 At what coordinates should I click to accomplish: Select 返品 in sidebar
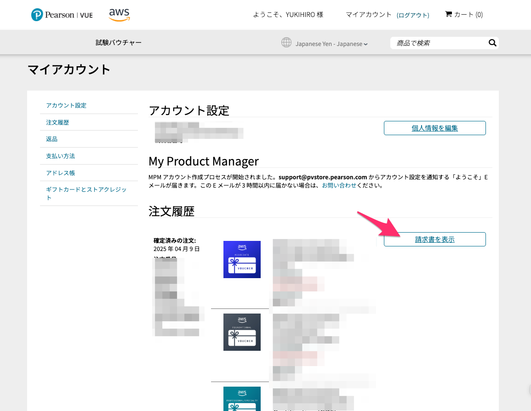click(52, 139)
